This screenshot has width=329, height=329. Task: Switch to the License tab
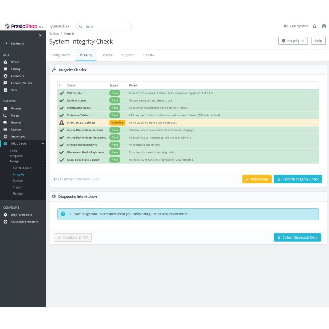pos(107,55)
